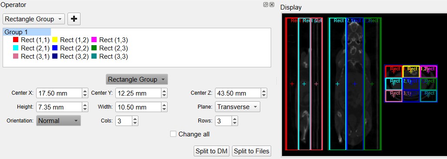This screenshot has height=159, width=447.
Task: Click red crosshair in sagittal view
Action: (292, 84)
